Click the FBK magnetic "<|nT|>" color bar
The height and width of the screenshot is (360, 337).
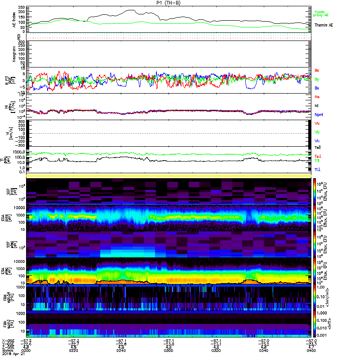[x=314, y=324]
